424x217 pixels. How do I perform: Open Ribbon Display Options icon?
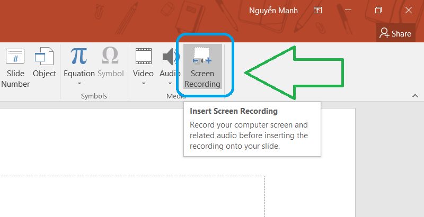317,11
